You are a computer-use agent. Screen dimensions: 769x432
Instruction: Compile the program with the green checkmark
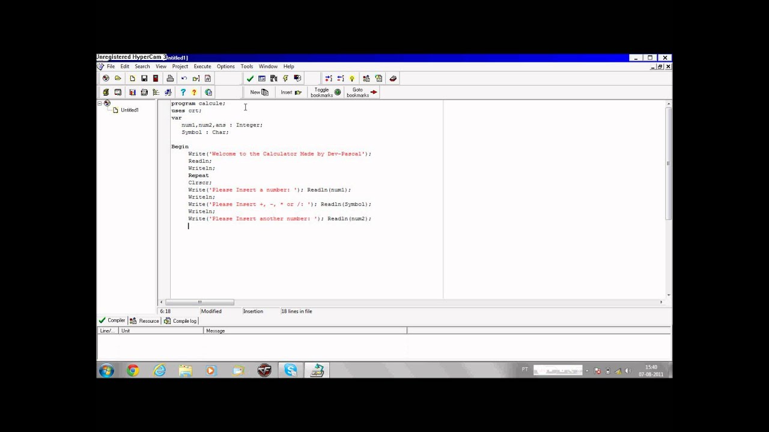250,79
